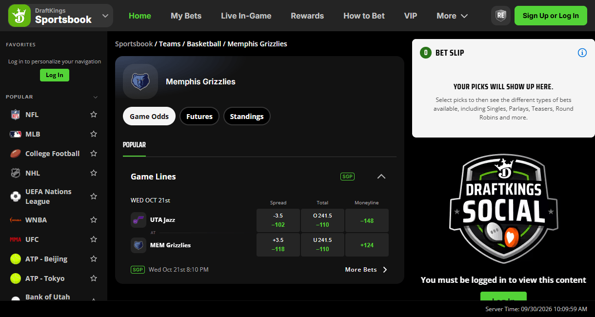Image resolution: width=595 pixels, height=317 pixels.
Task: Pick Over 241.5 total at -110
Action: 322,220
